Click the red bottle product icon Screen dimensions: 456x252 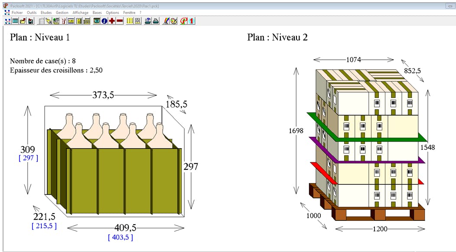[63, 21]
